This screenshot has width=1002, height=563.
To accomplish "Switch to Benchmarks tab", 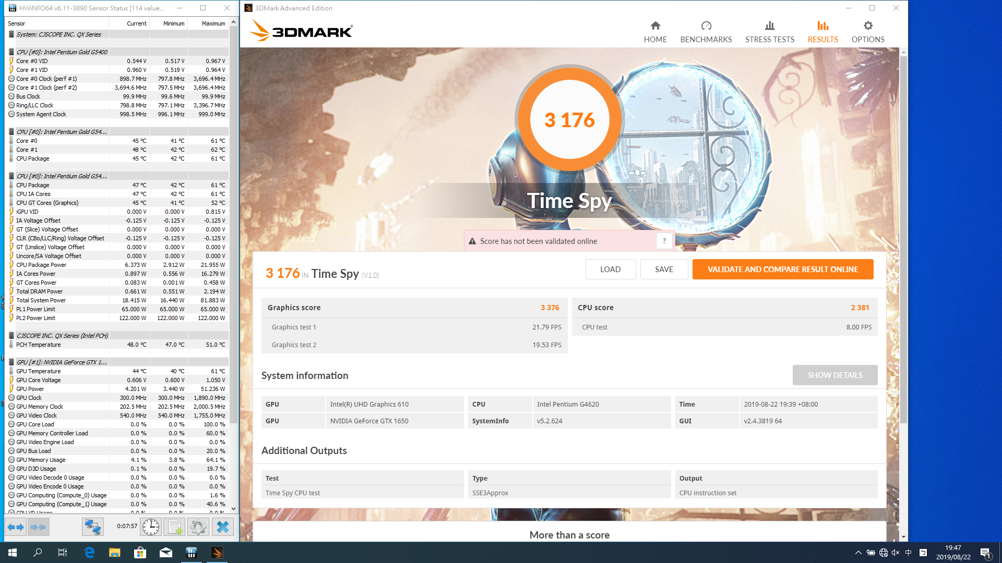I will pyautogui.click(x=706, y=32).
